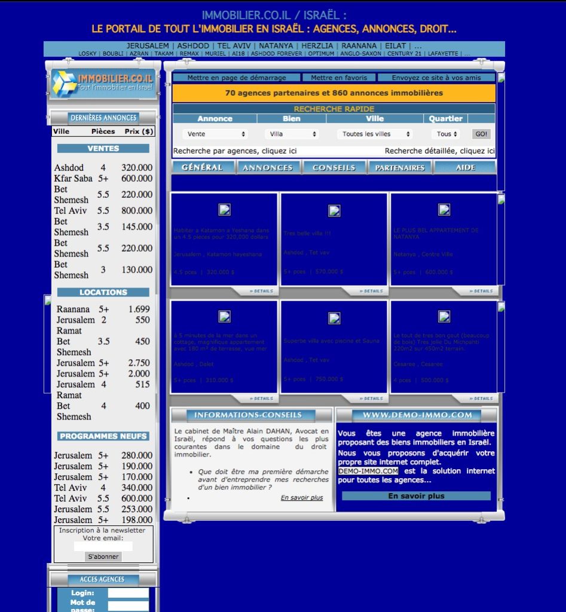Open the Quartier dropdown showing Tous
This screenshot has height=612, width=566.
(446, 134)
